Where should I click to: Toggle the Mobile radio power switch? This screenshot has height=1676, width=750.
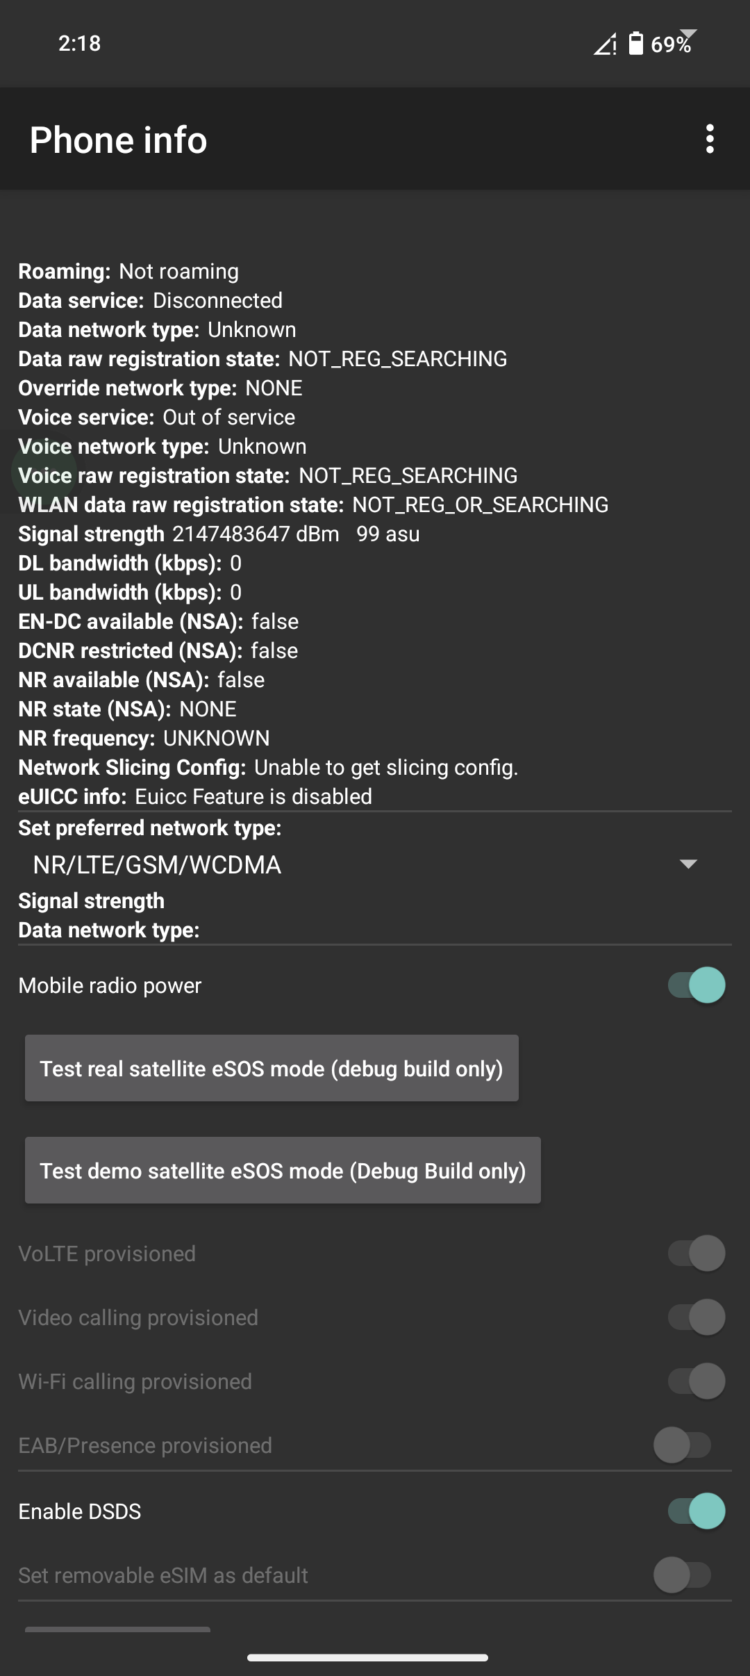(x=697, y=985)
